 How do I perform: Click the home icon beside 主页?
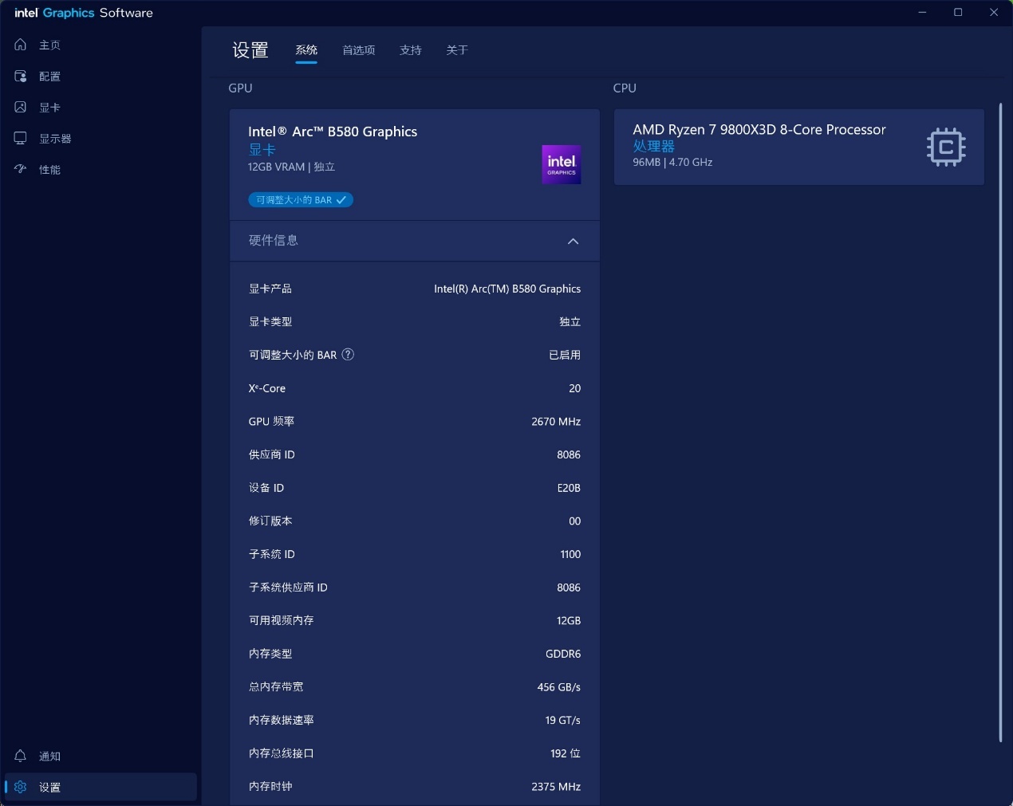pos(21,45)
